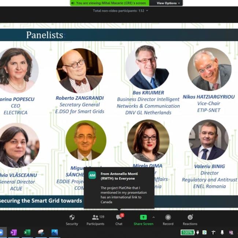The width and height of the screenshot is (238, 238).
Task: Open the Reactions menu
Action: point(190,220)
